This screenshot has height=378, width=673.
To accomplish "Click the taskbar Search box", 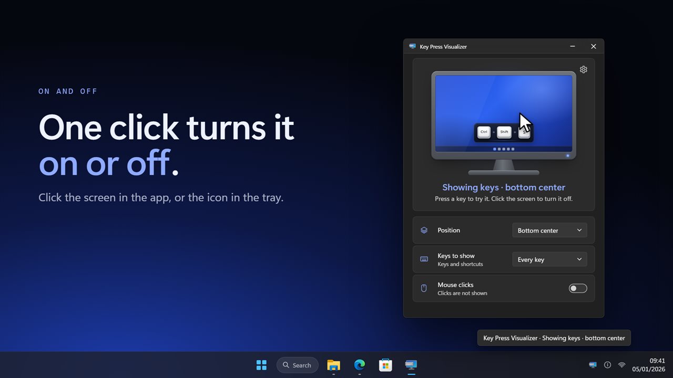I will (x=298, y=365).
